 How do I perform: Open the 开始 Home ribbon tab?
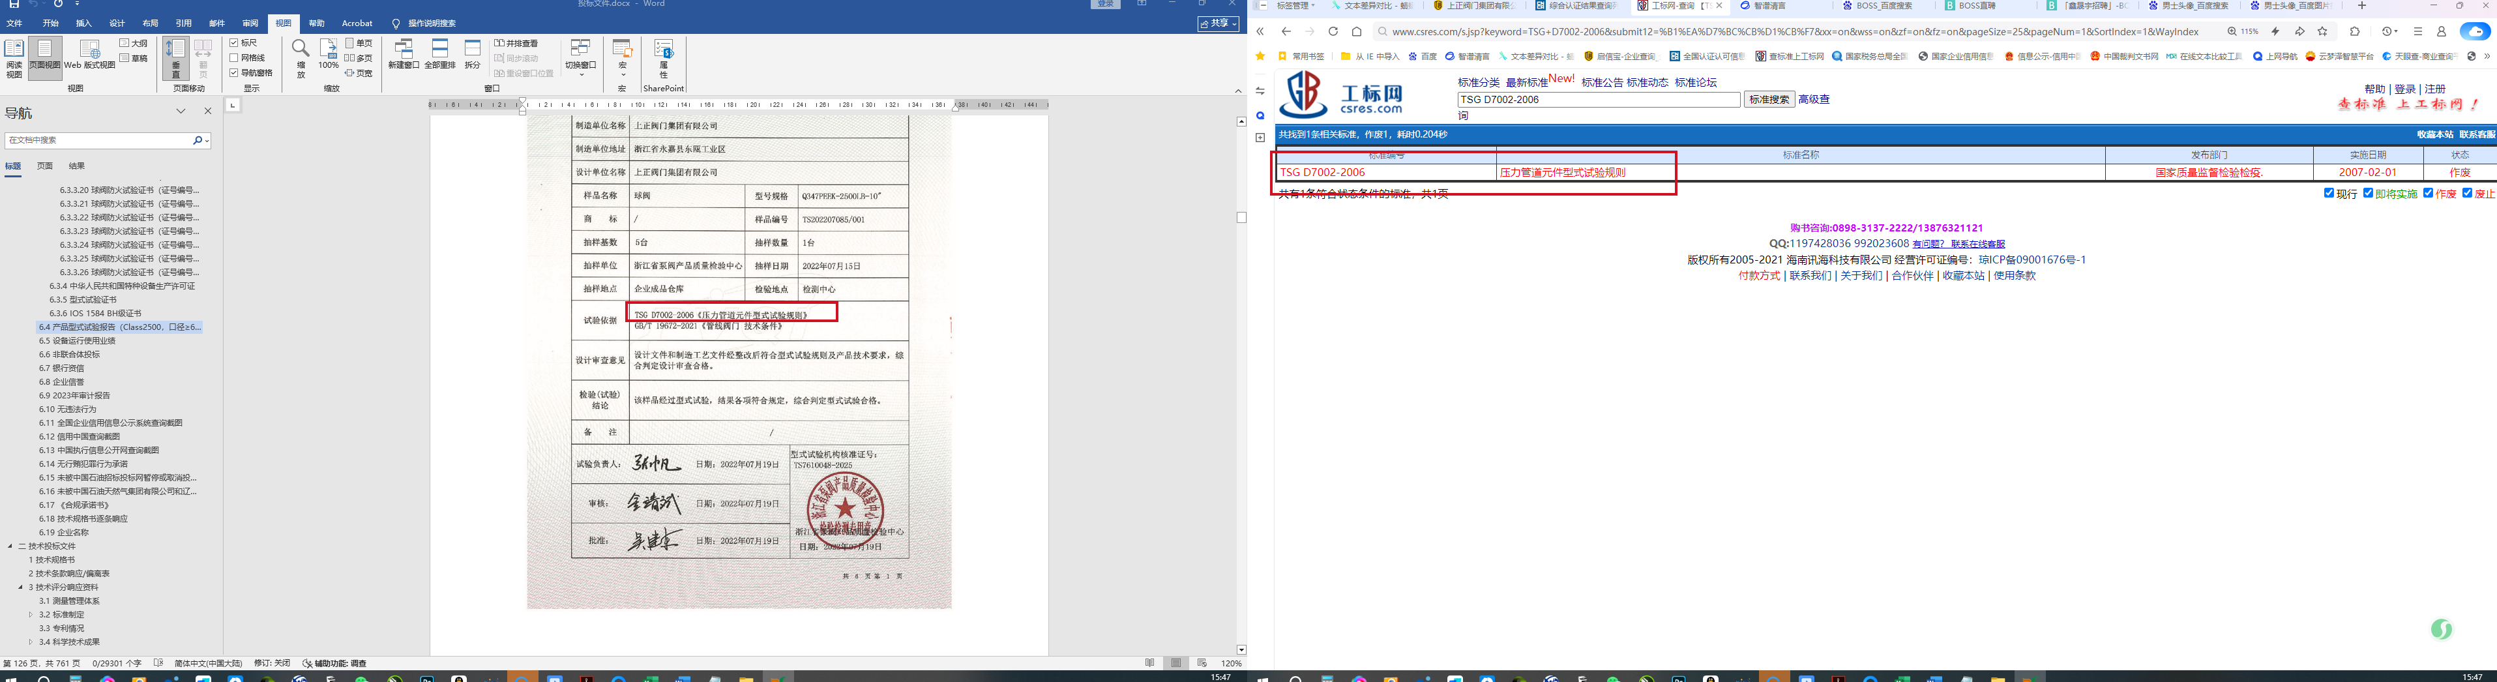[50, 23]
